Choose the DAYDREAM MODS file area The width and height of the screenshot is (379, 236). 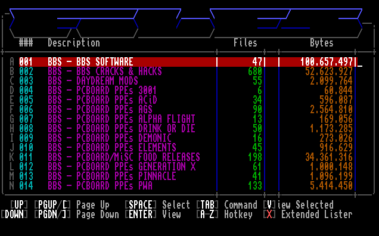(x=188, y=81)
